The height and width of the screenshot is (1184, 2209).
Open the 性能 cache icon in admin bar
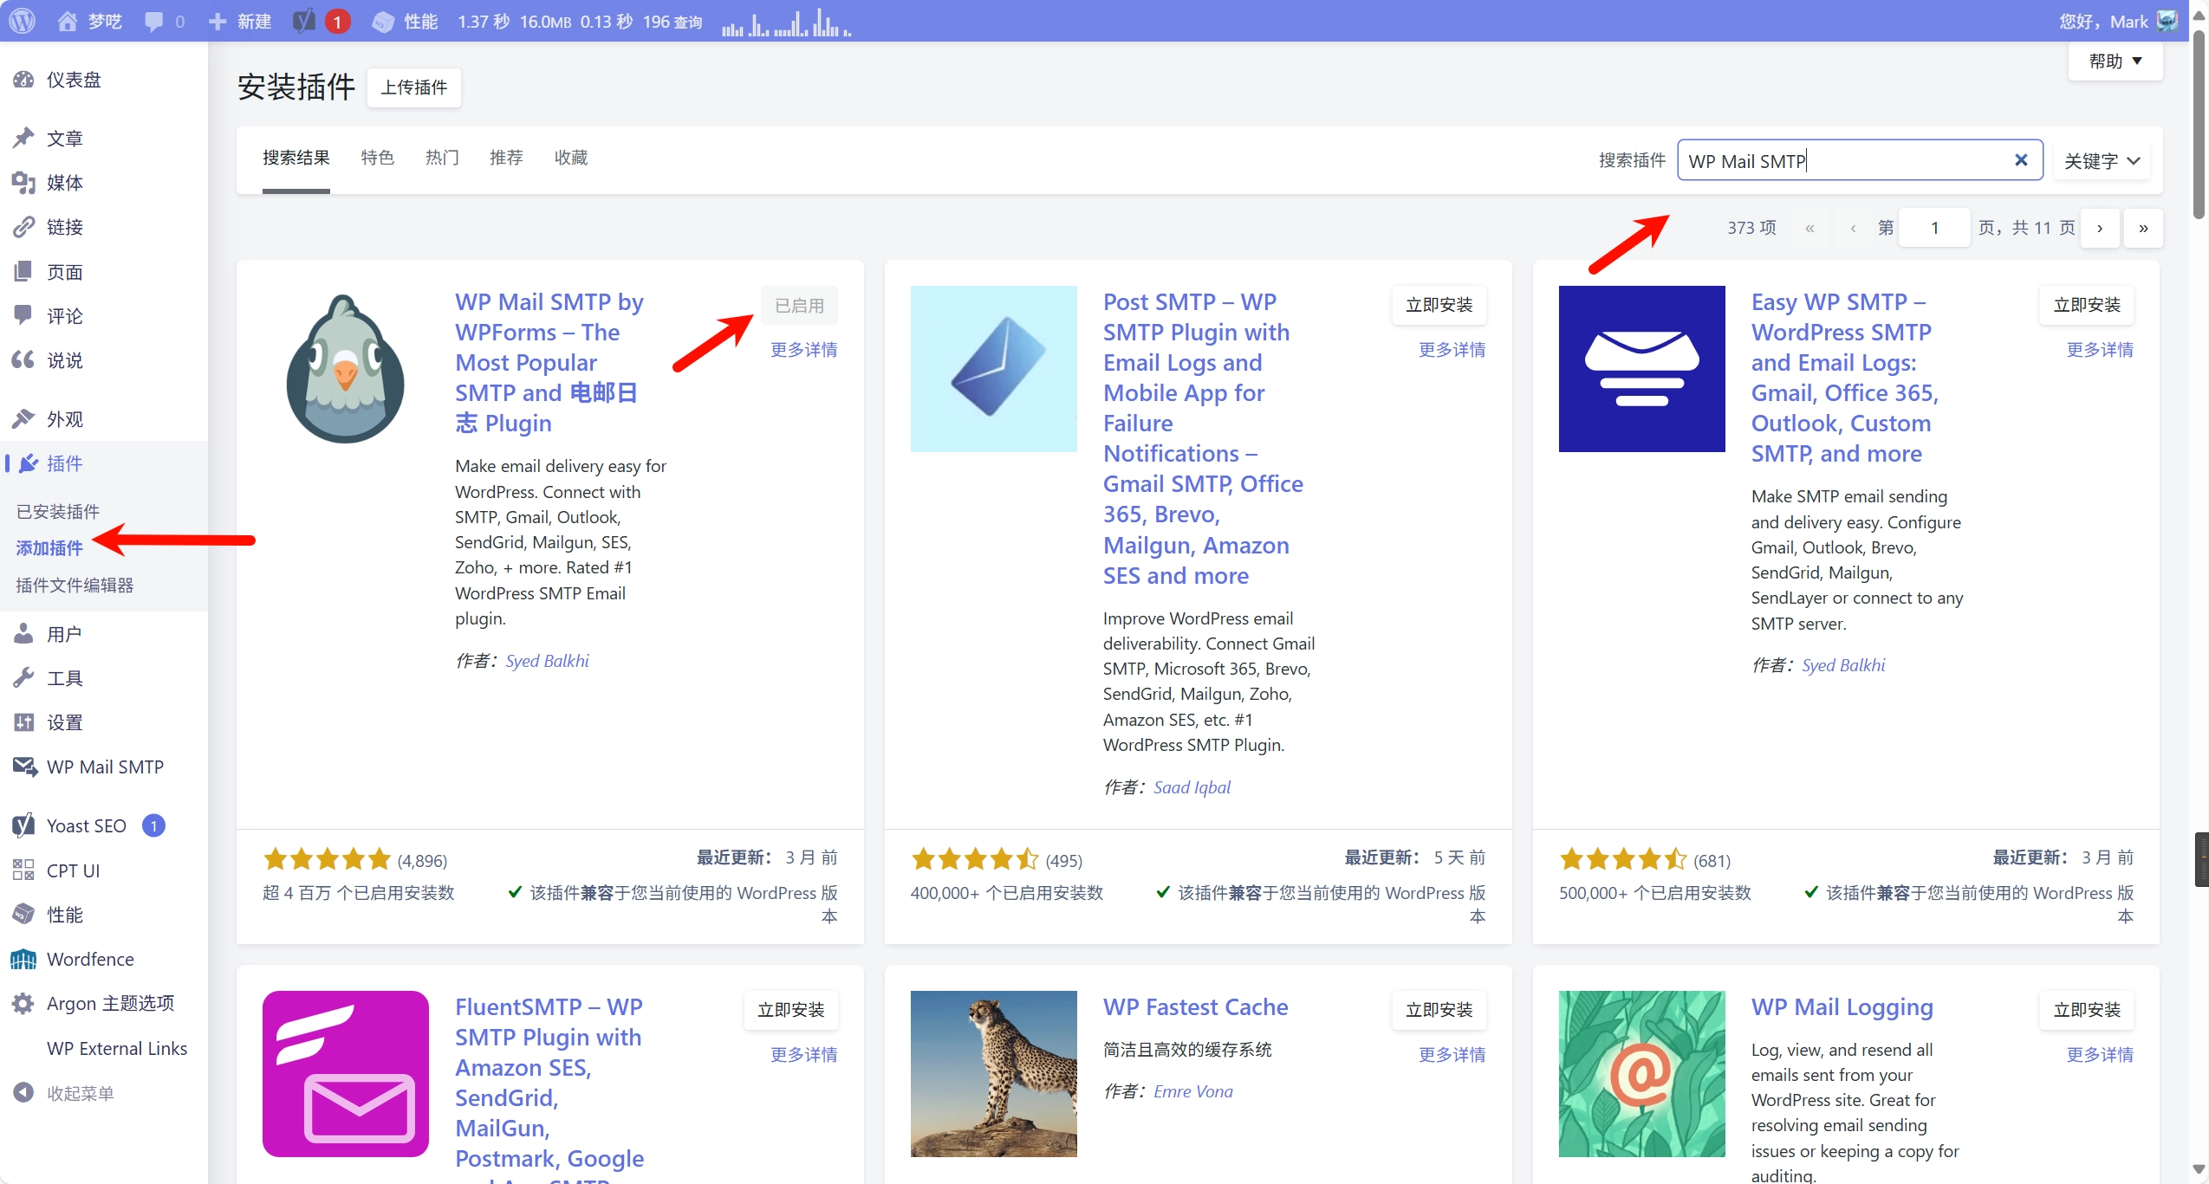point(383,22)
